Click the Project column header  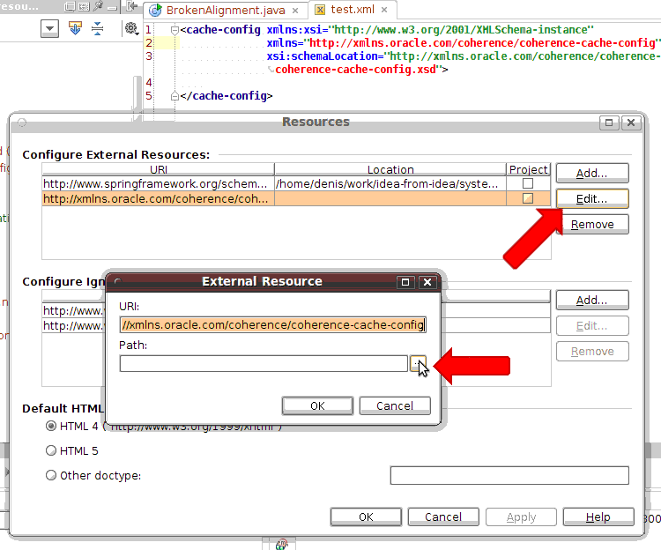click(x=528, y=169)
